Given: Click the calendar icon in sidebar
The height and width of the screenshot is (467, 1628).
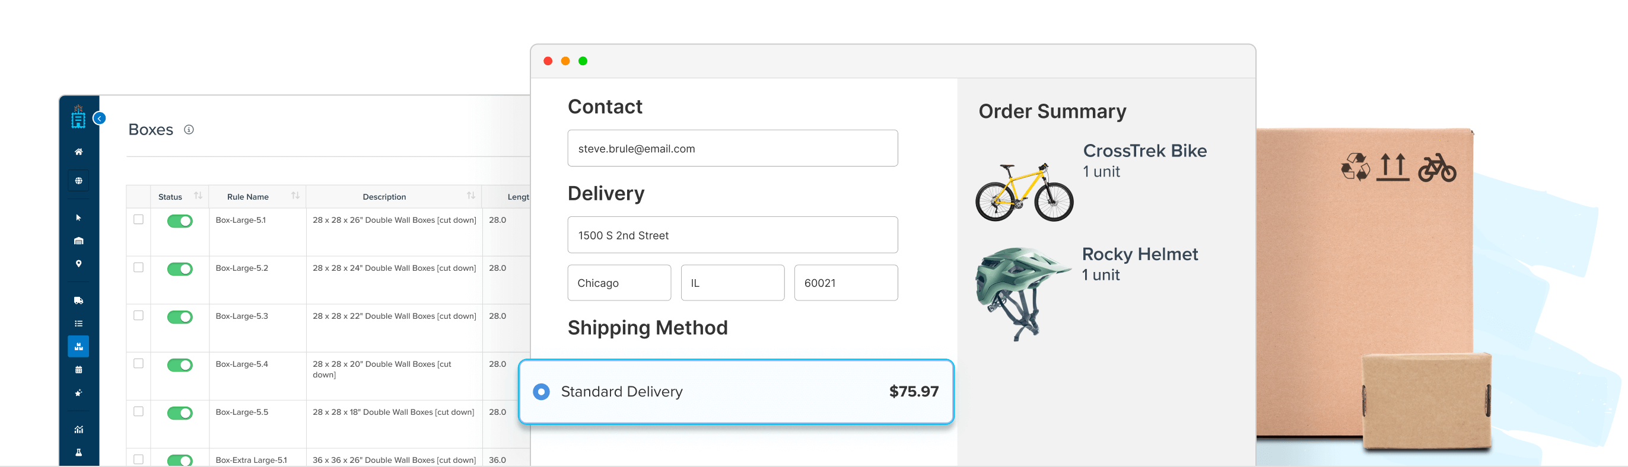Looking at the screenshot, I should pyautogui.click(x=78, y=370).
